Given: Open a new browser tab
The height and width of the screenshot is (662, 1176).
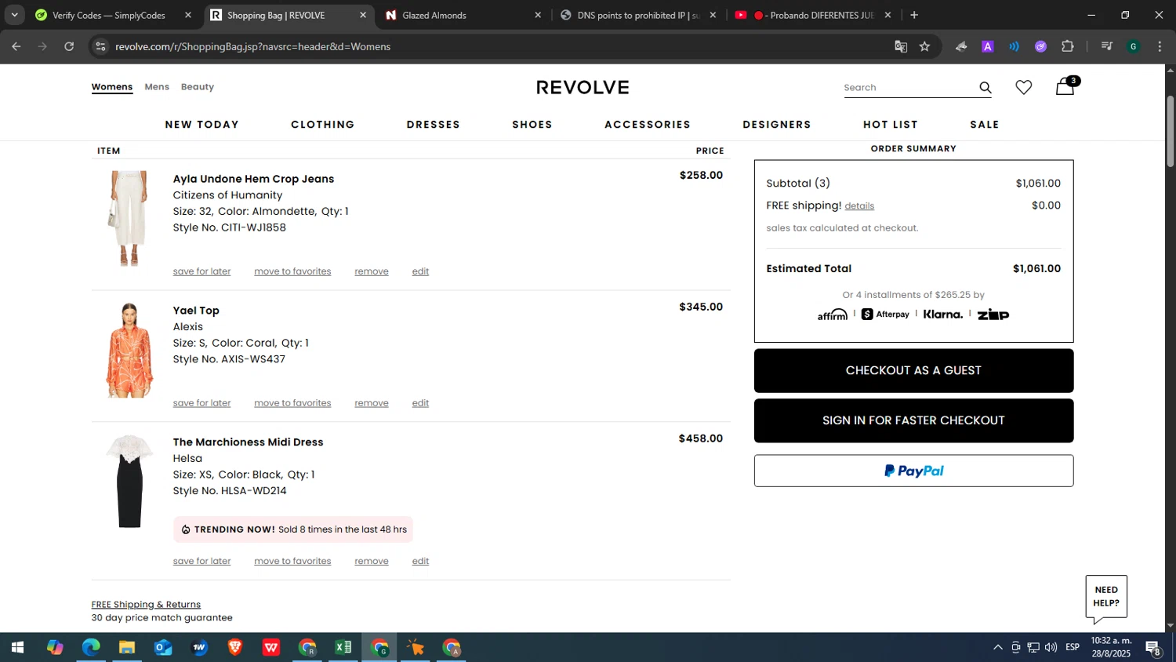Looking at the screenshot, I should 914,15.
